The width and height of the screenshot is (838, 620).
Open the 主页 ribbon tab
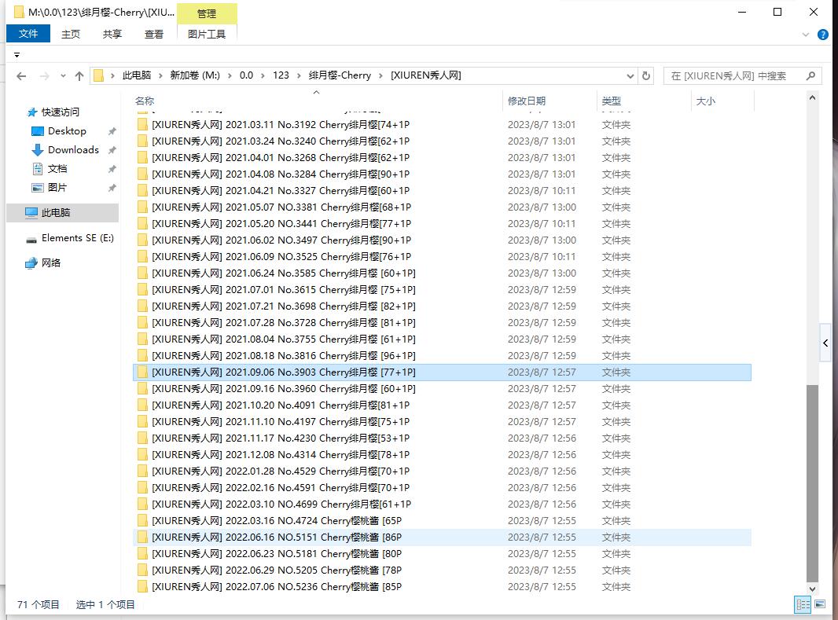click(x=71, y=34)
